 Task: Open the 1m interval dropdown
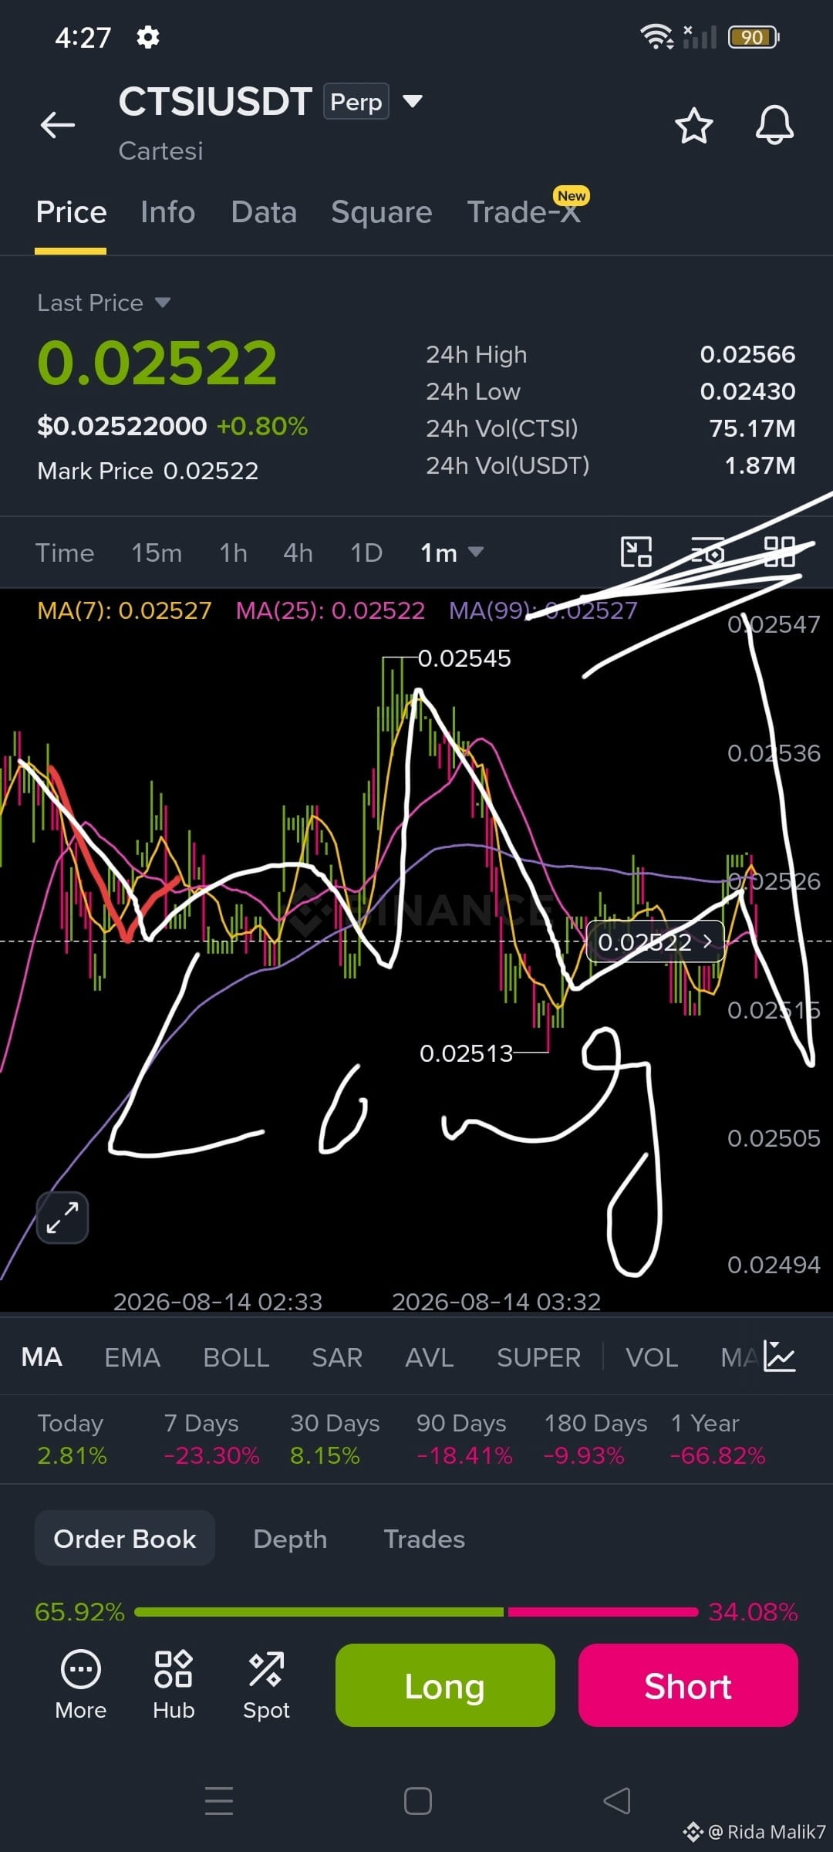[x=451, y=553]
